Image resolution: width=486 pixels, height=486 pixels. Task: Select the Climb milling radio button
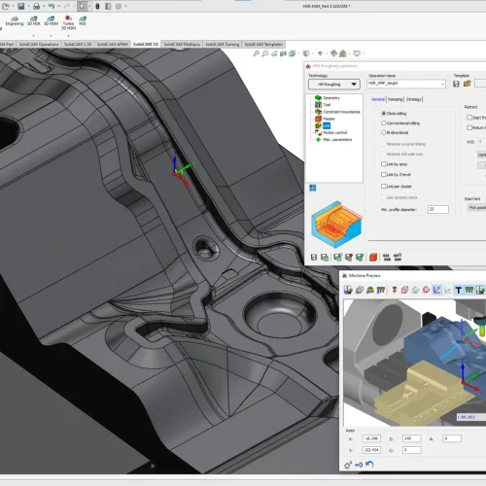[384, 114]
